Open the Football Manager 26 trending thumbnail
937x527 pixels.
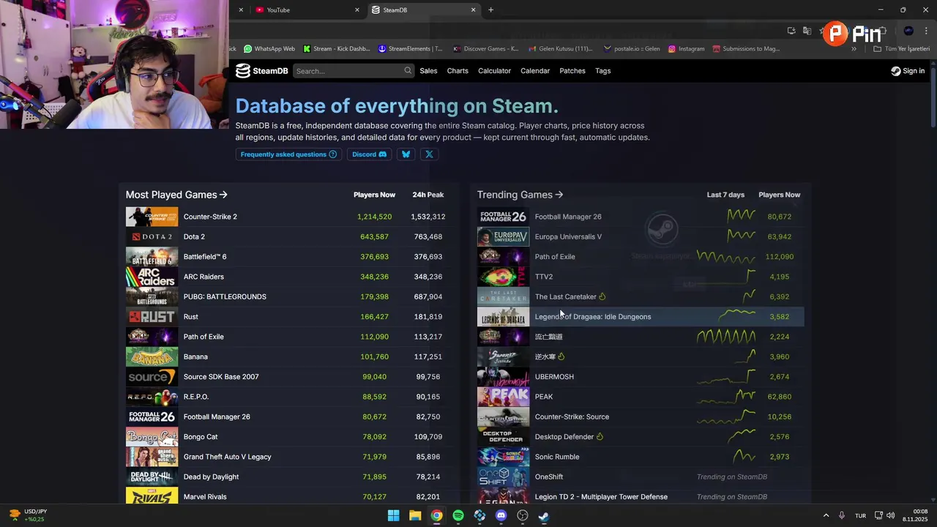tap(503, 217)
